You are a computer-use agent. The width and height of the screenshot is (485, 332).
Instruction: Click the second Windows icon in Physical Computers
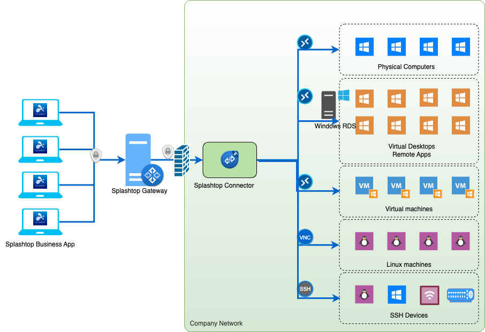click(397, 47)
